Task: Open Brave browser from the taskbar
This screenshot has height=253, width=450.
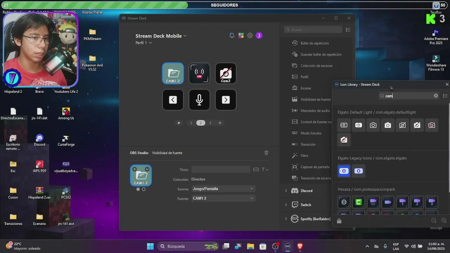Action: [300, 246]
